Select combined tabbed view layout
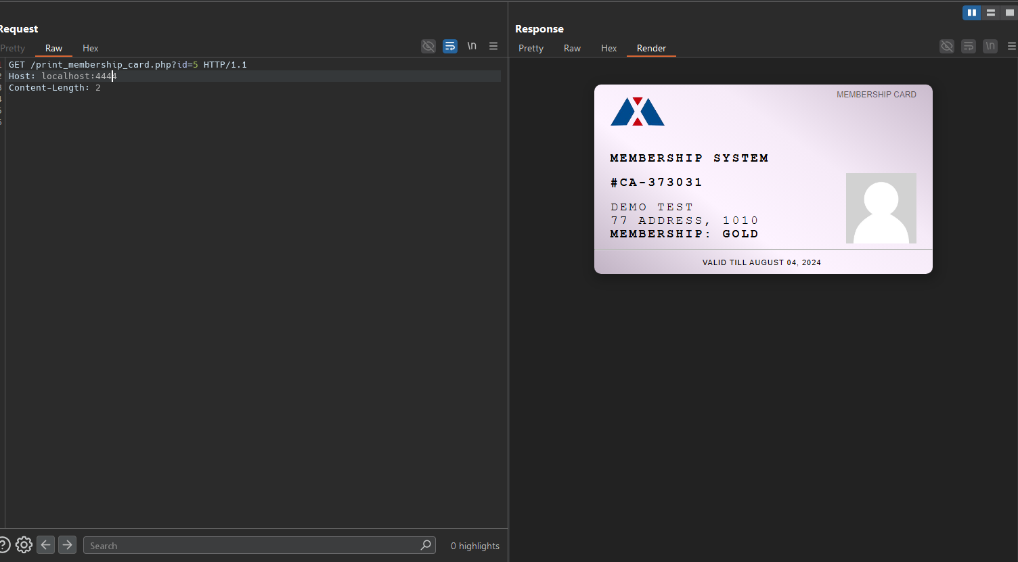Viewport: 1018px width, 562px height. [x=1009, y=13]
